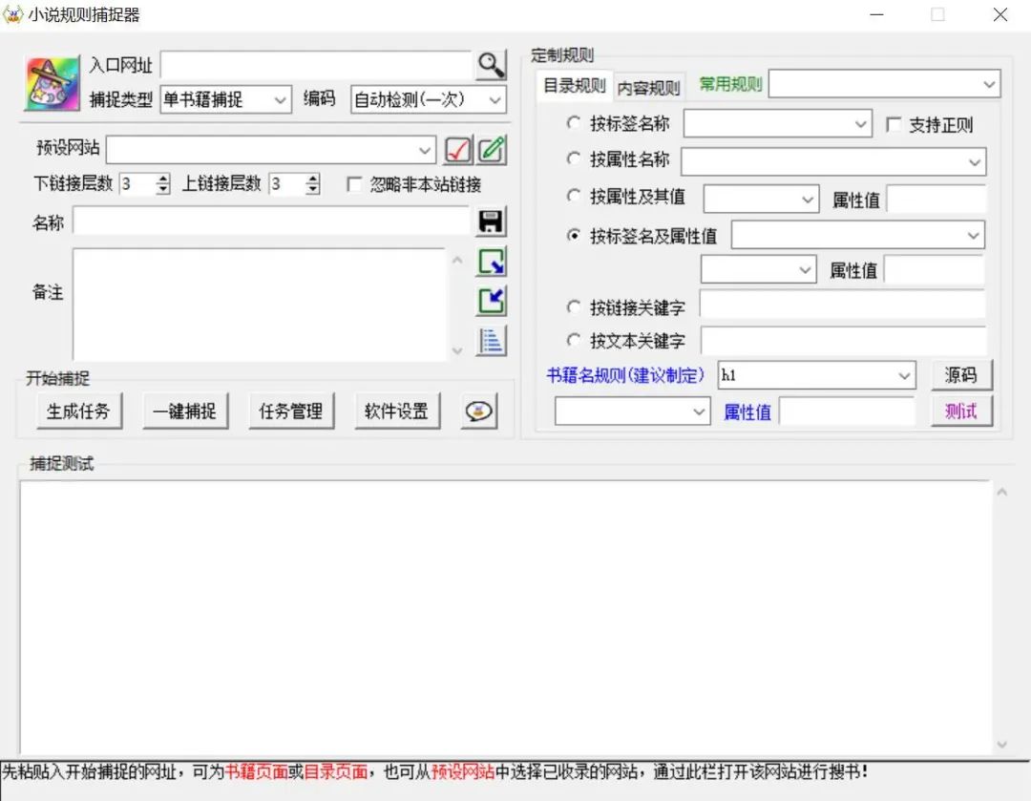This screenshot has width=1031, height=801.
Task: Open the attribute dropdown below 按标签名及属性值
Action: [x=758, y=269]
